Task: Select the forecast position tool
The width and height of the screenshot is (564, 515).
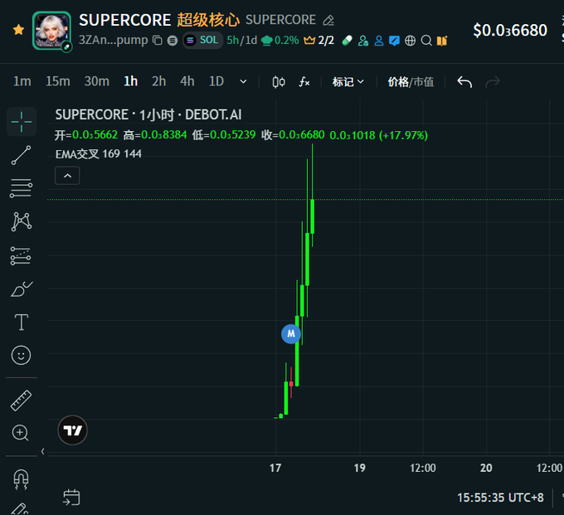Action: pos(21,255)
